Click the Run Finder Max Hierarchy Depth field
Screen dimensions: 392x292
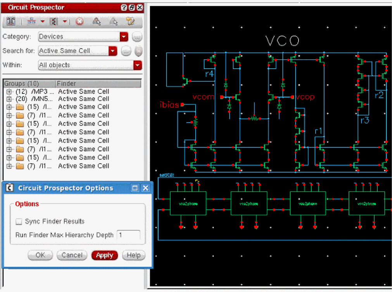click(x=128, y=235)
